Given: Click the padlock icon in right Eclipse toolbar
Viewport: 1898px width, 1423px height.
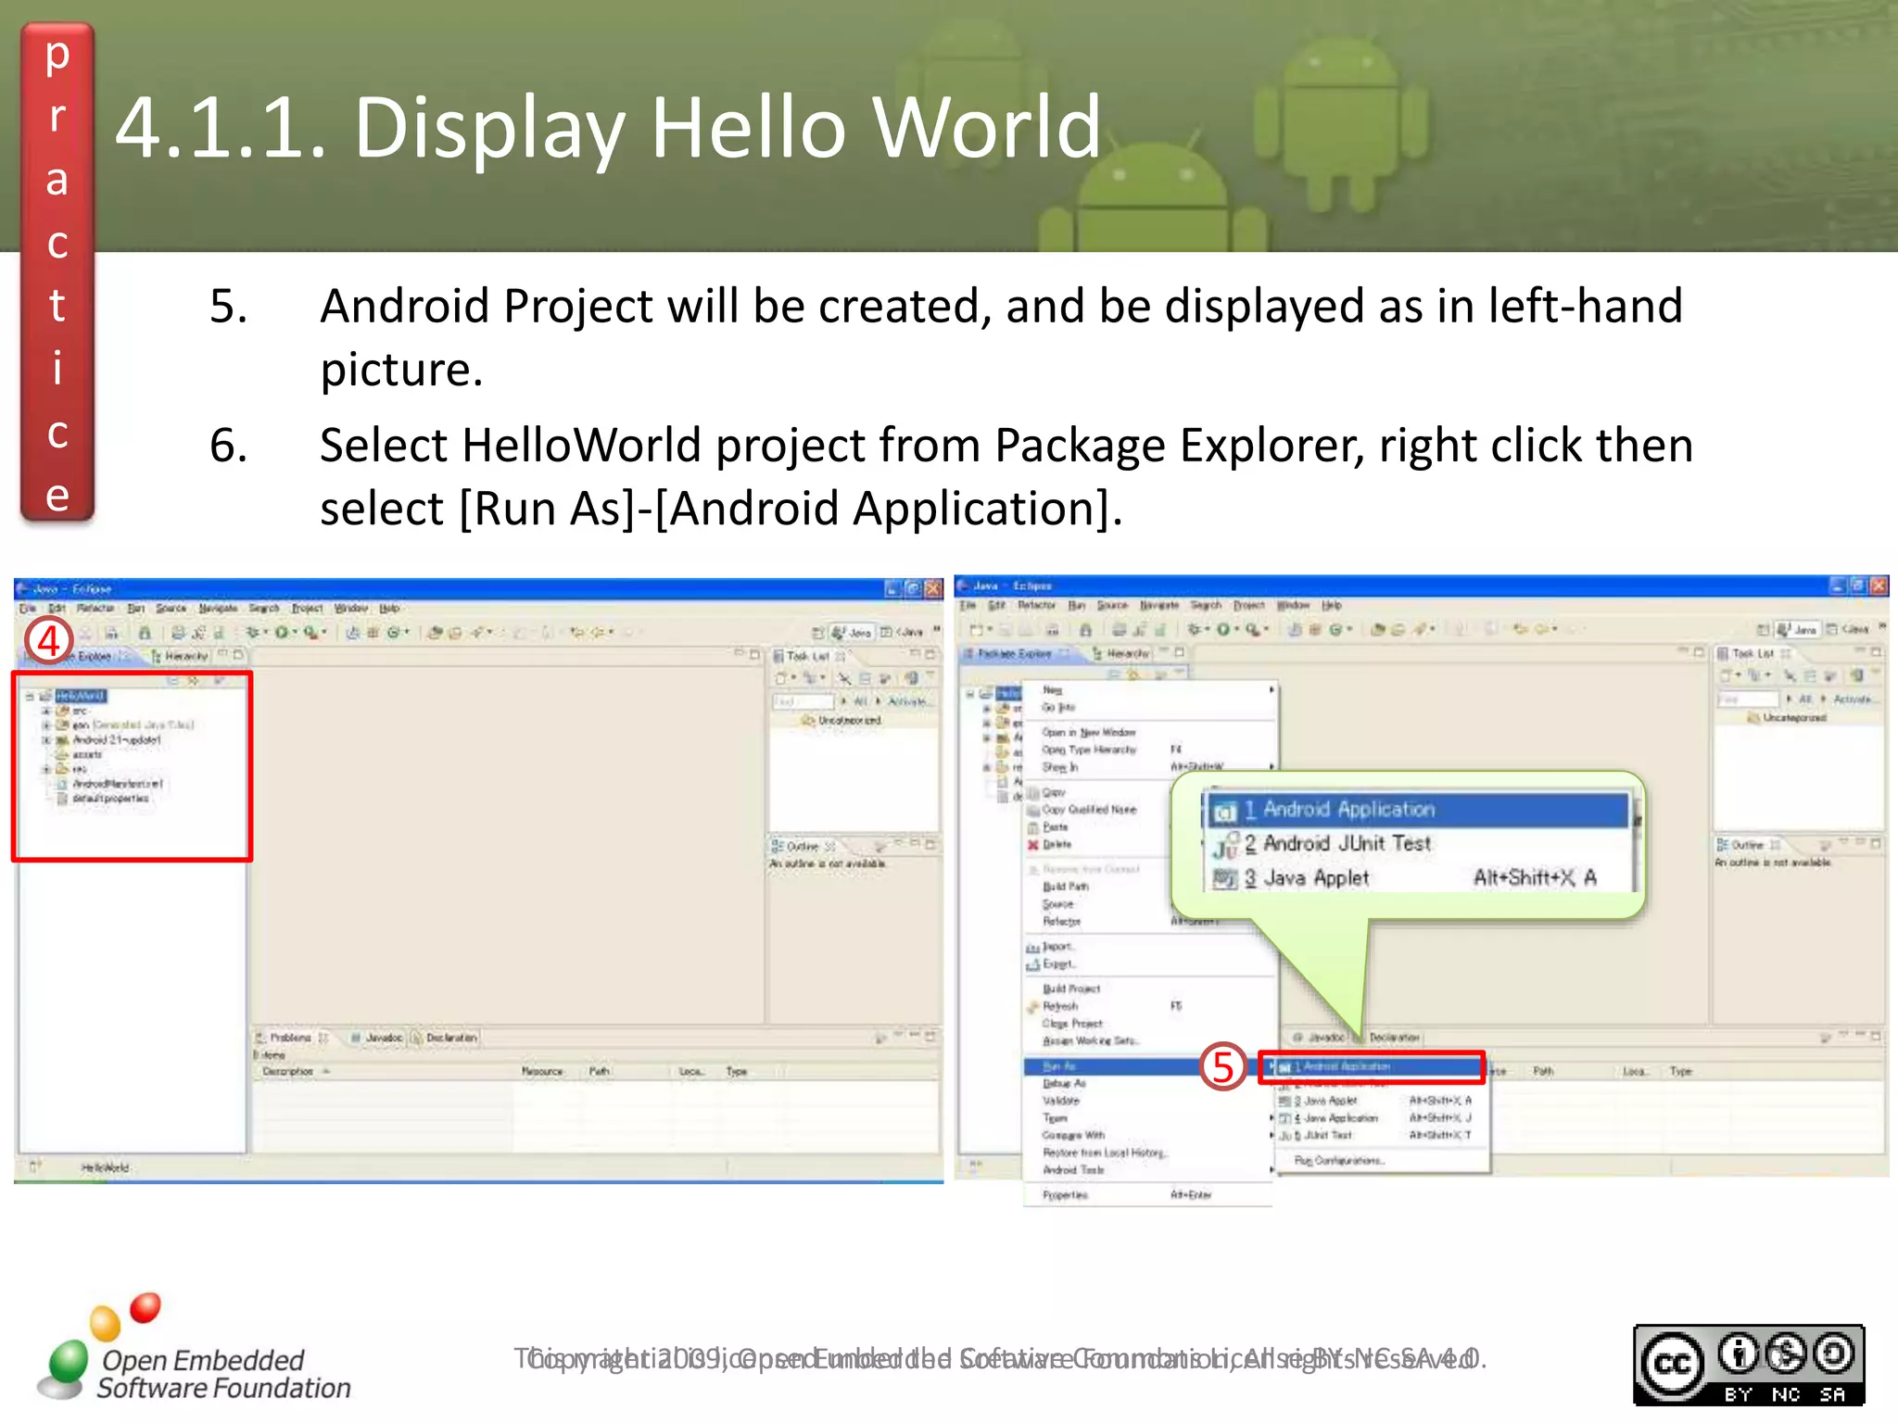Looking at the screenshot, I should click(x=1085, y=630).
